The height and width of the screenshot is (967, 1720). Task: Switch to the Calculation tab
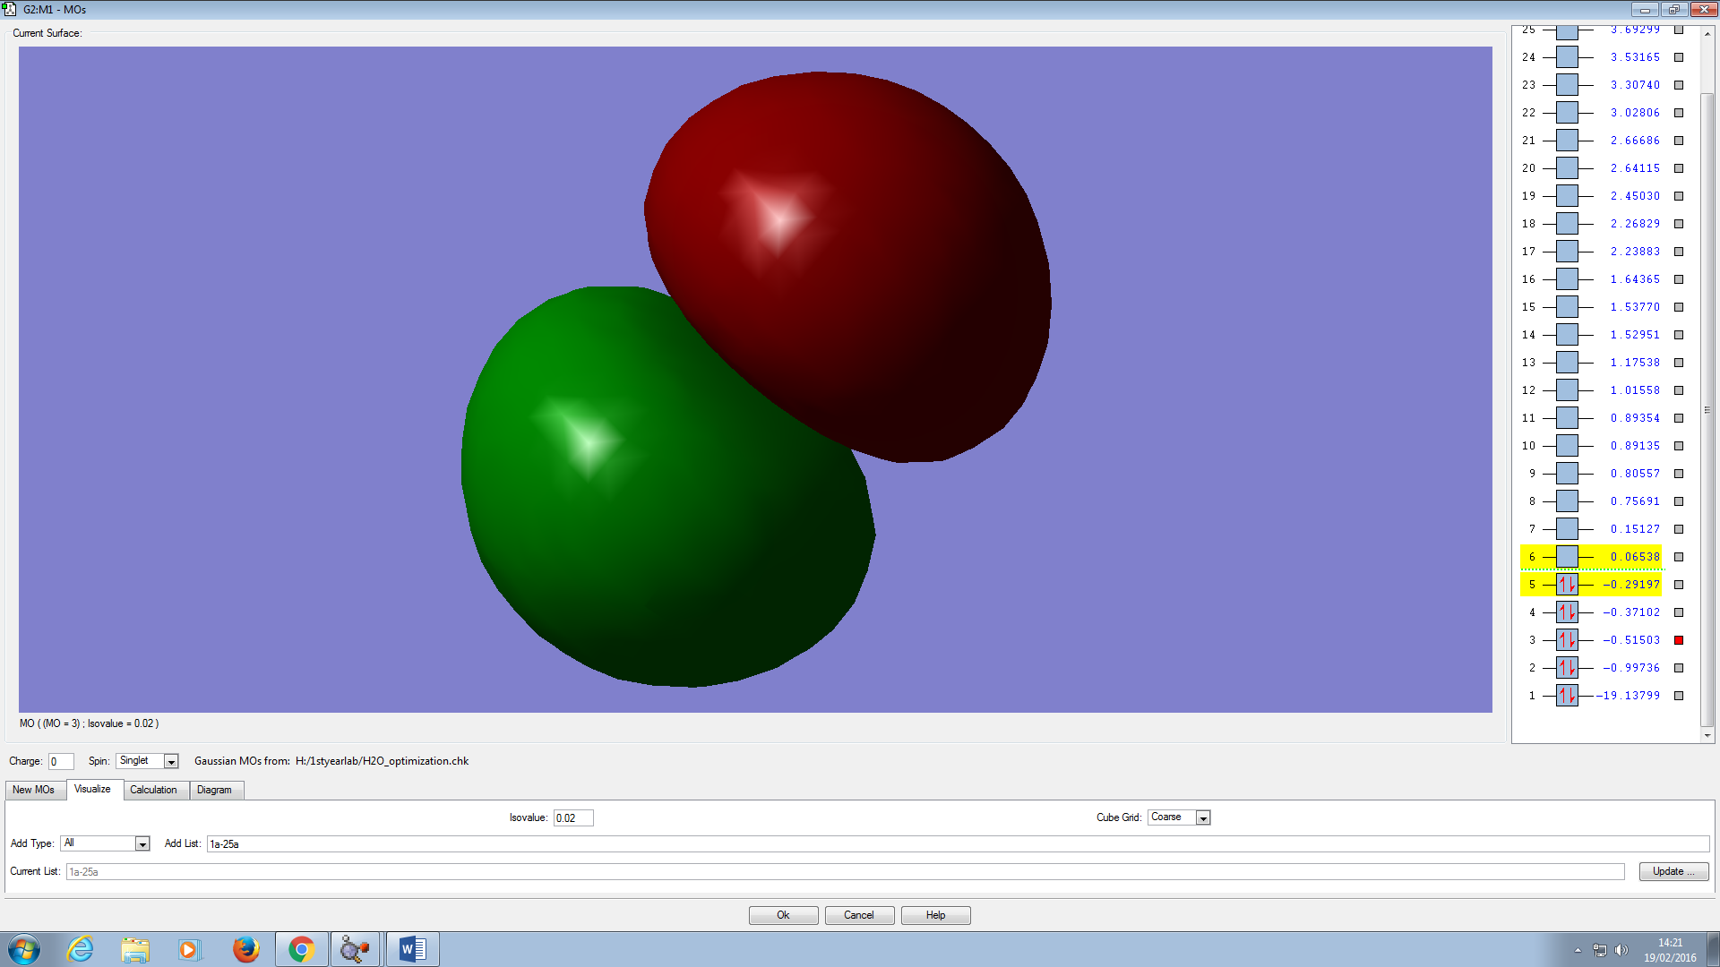(153, 790)
